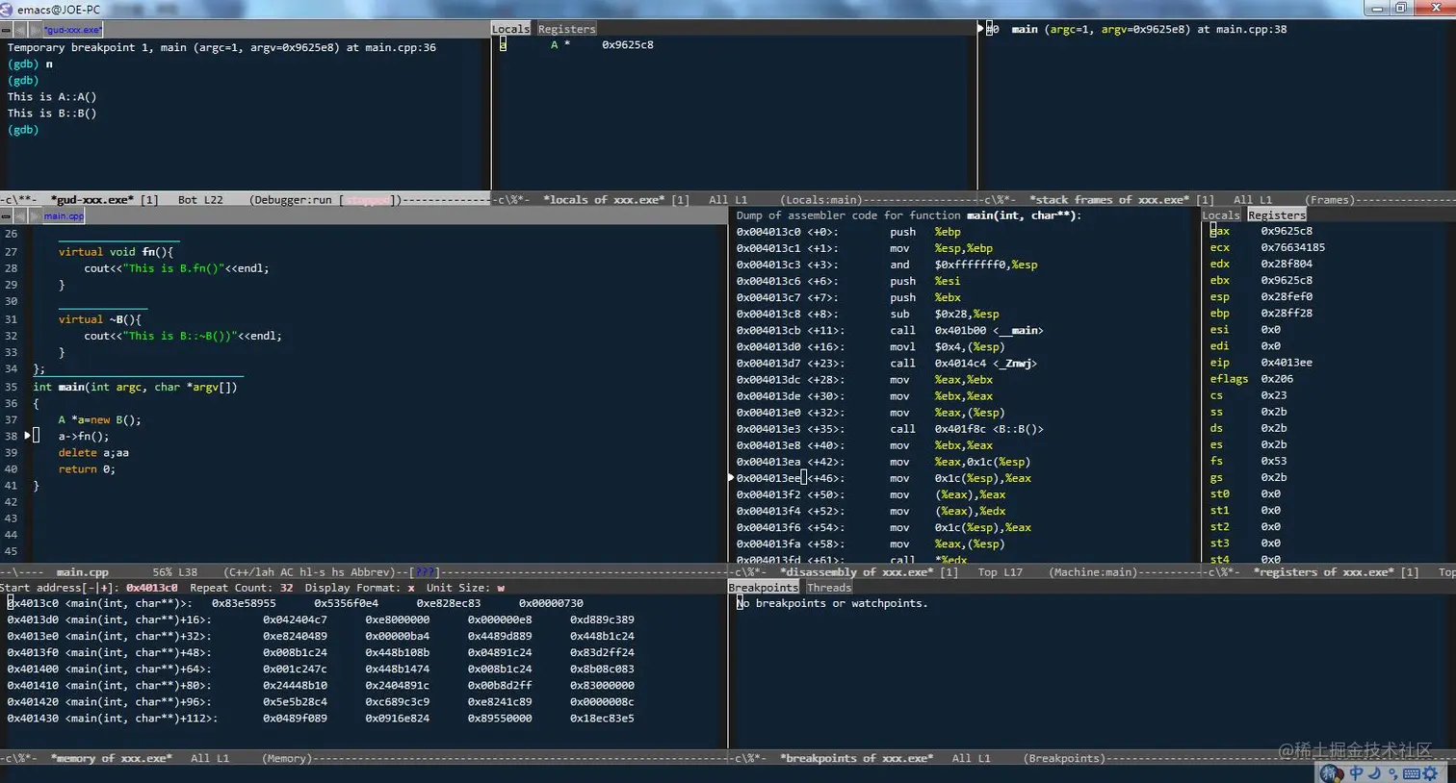
Task: Click breakpoints of xxx.exe mode line name
Action: pos(856,759)
